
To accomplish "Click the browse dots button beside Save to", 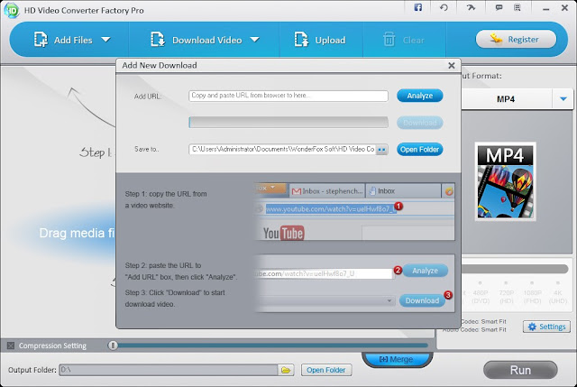I will (x=382, y=150).
